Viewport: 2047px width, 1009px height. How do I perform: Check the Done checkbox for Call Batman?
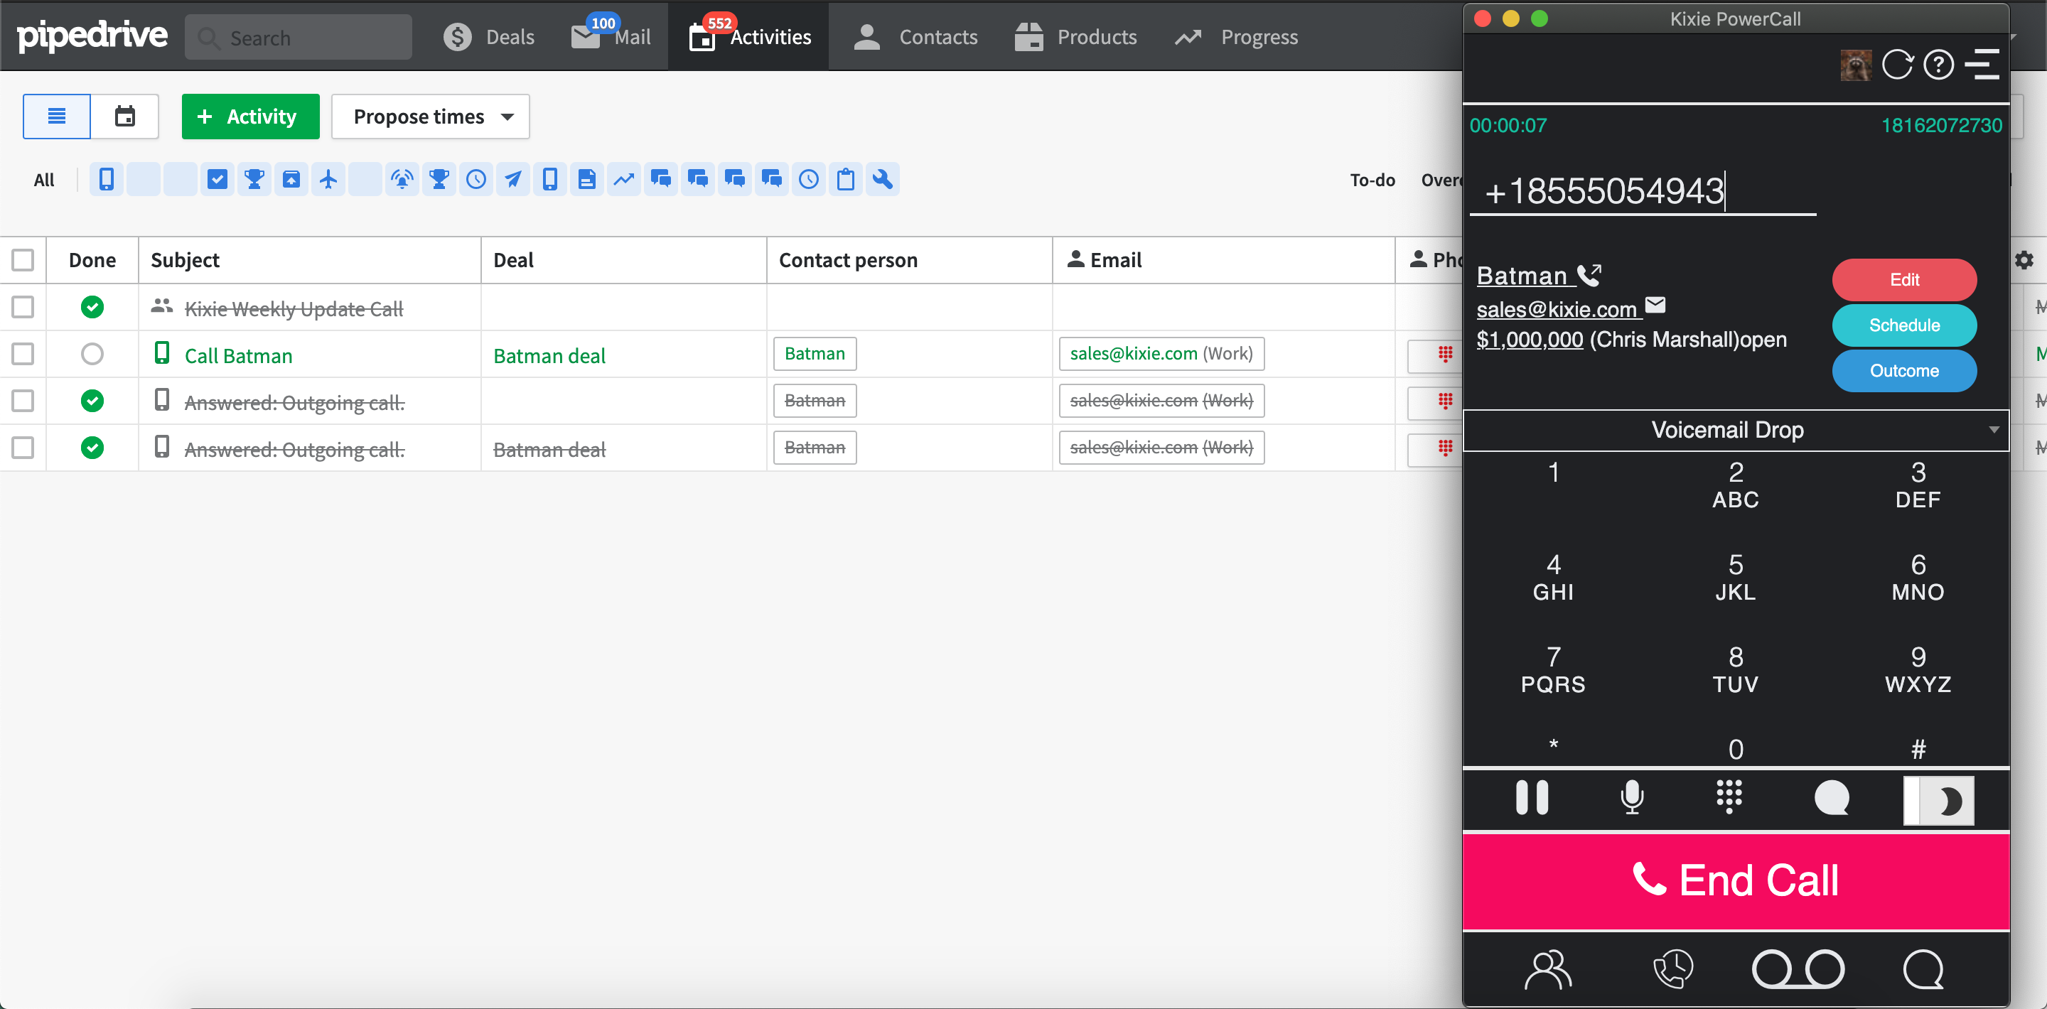click(92, 352)
